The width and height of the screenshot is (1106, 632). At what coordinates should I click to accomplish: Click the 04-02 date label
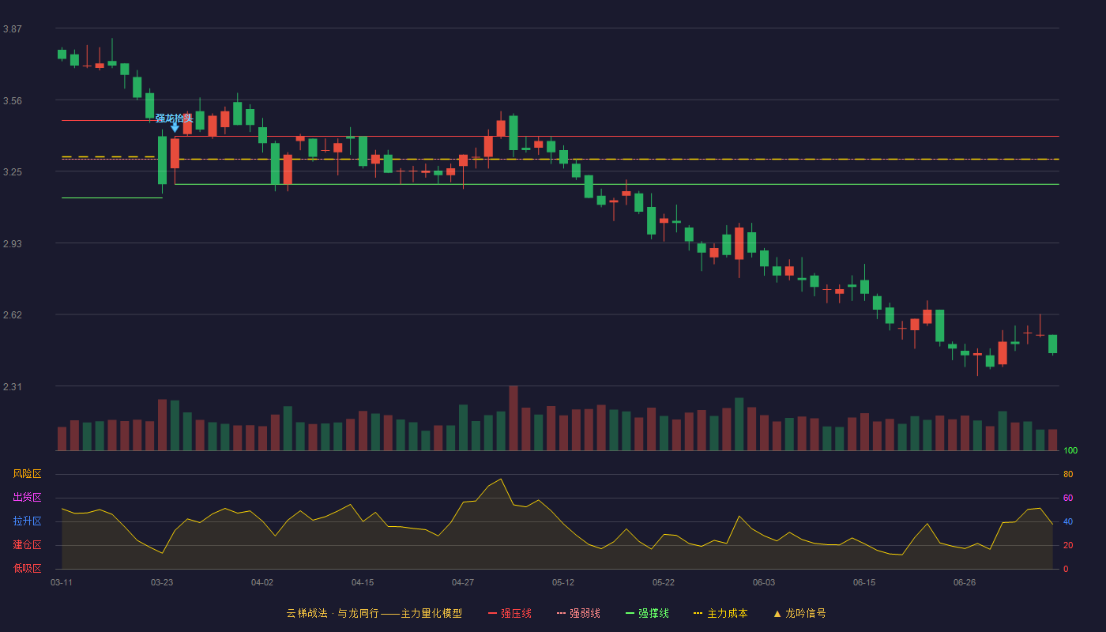(x=262, y=582)
